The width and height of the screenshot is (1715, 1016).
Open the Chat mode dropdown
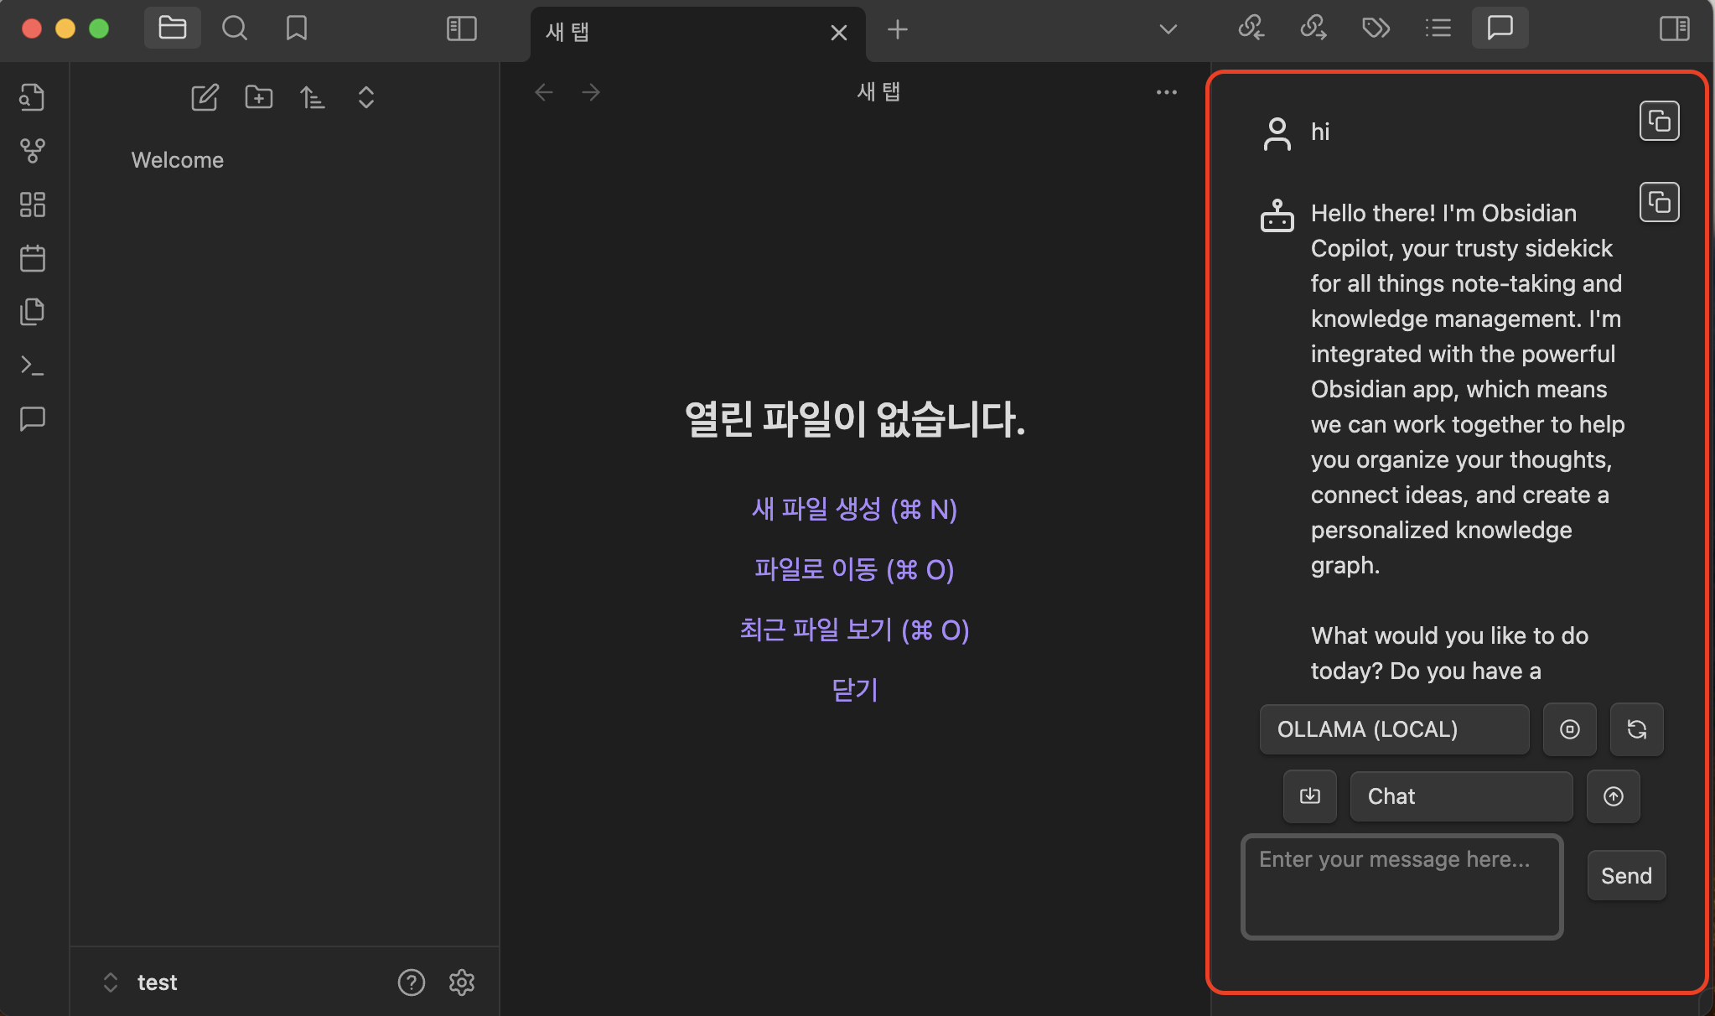pyautogui.click(x=1461, y=796)
